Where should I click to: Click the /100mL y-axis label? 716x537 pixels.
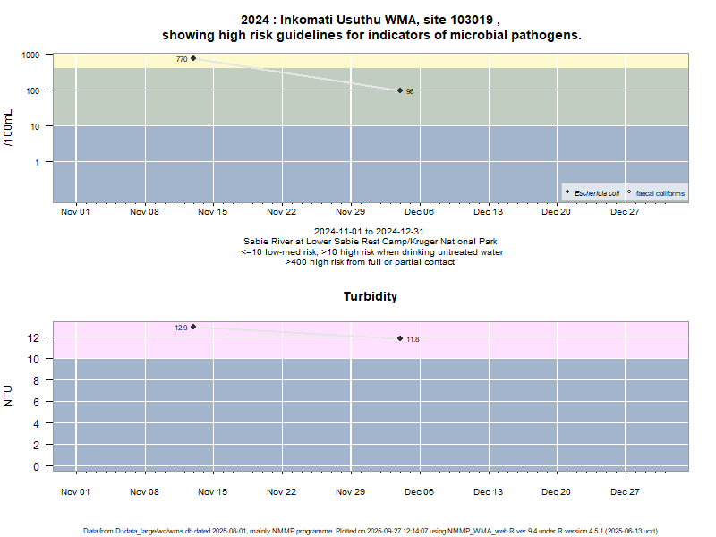tap(9, 127)
